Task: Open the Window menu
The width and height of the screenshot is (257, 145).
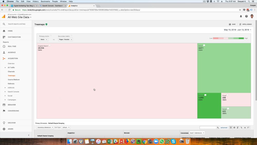Action: click(63, 1)
